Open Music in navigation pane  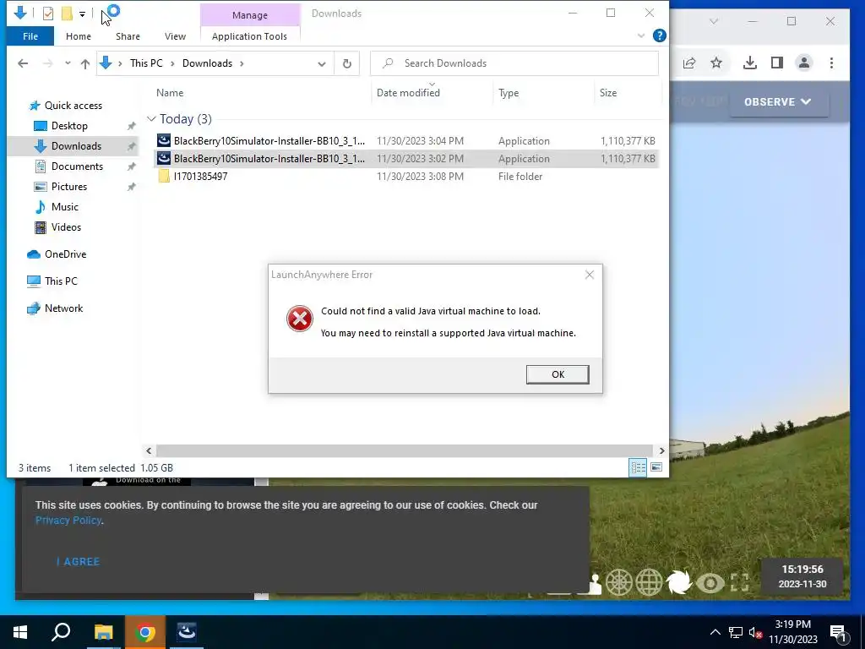tap(64, 207)
